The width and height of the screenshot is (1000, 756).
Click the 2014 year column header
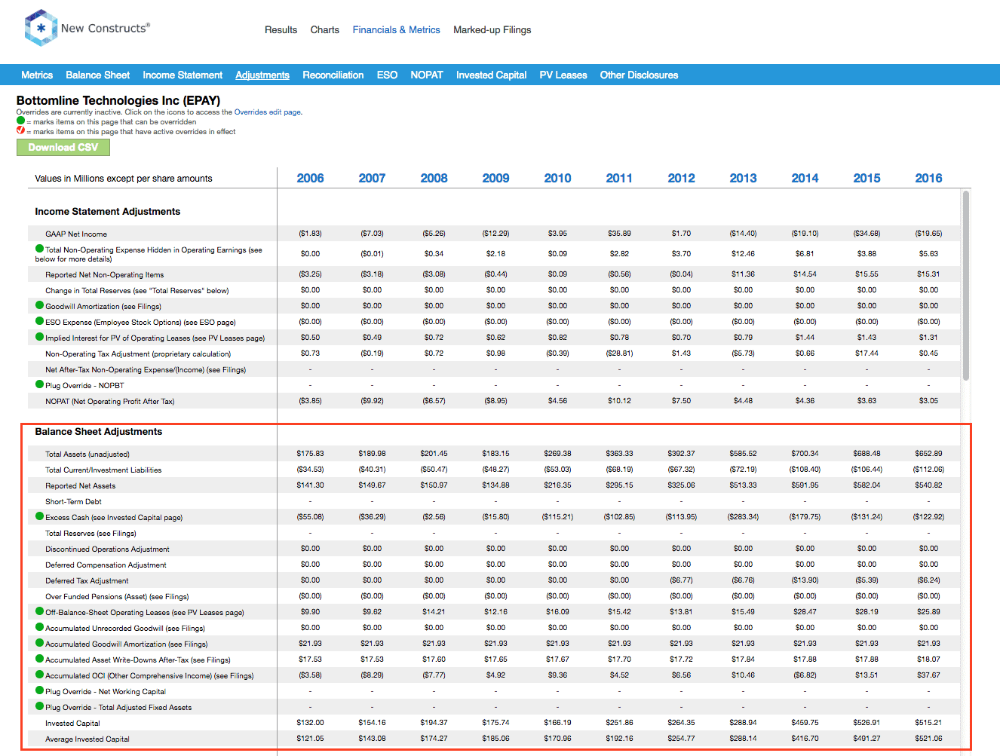(805, 178)
